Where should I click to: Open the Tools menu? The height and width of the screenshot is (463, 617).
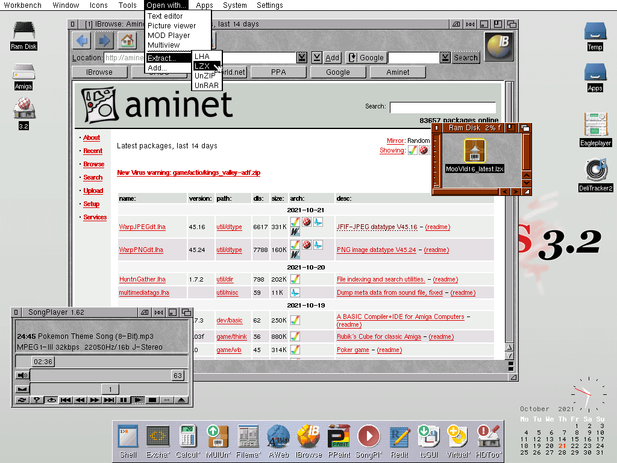tap(128, 5)
